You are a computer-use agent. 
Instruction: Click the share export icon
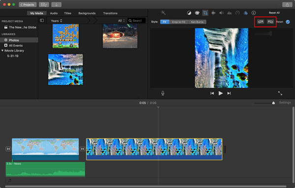pos(287,5)
